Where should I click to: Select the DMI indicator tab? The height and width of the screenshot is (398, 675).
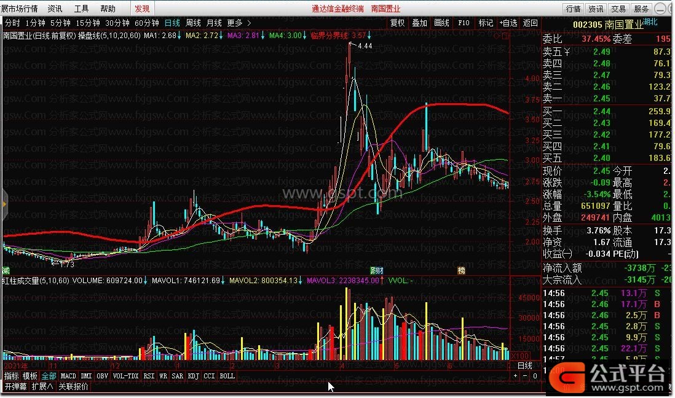[86, 376]
